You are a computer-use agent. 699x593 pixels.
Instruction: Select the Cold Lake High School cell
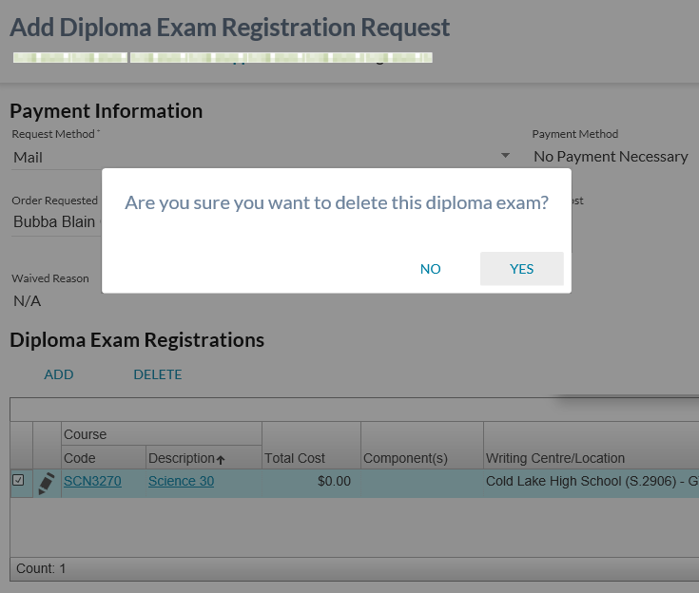coord(591,482)
